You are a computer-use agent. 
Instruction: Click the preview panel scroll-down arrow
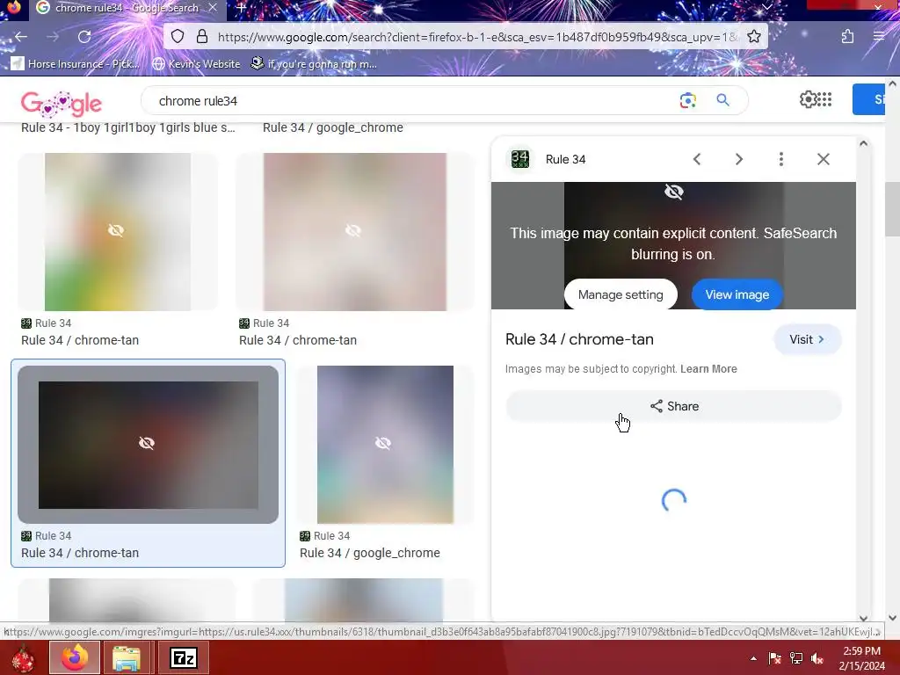click(x=863, y=618)
